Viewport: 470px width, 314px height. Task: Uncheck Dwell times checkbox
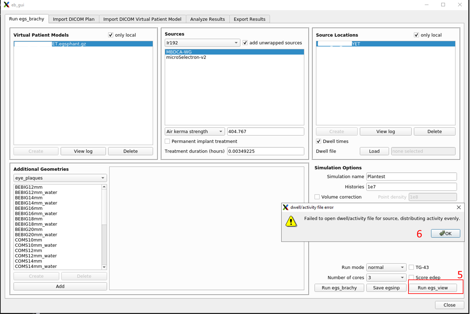[319, 141]
